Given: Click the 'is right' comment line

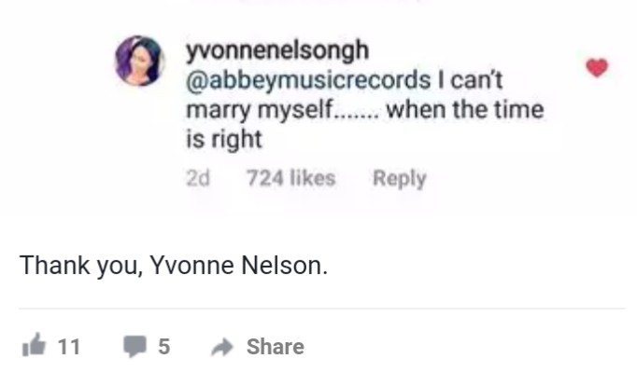Looking at the screenshot, I should click(224, 139).
